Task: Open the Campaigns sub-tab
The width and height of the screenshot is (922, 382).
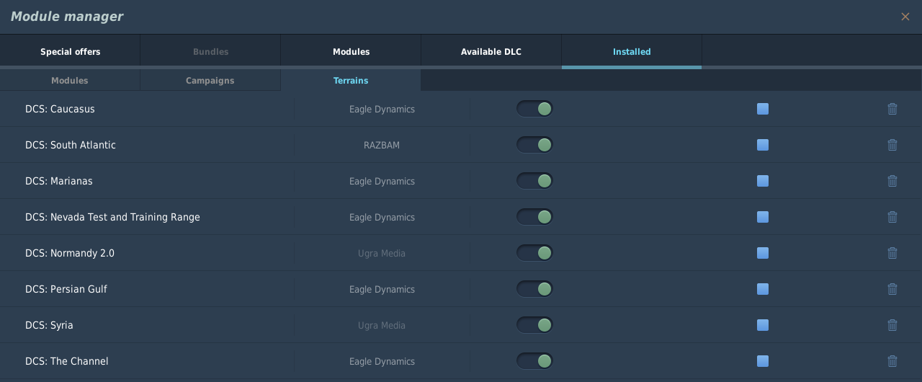Action: point(210,81)
